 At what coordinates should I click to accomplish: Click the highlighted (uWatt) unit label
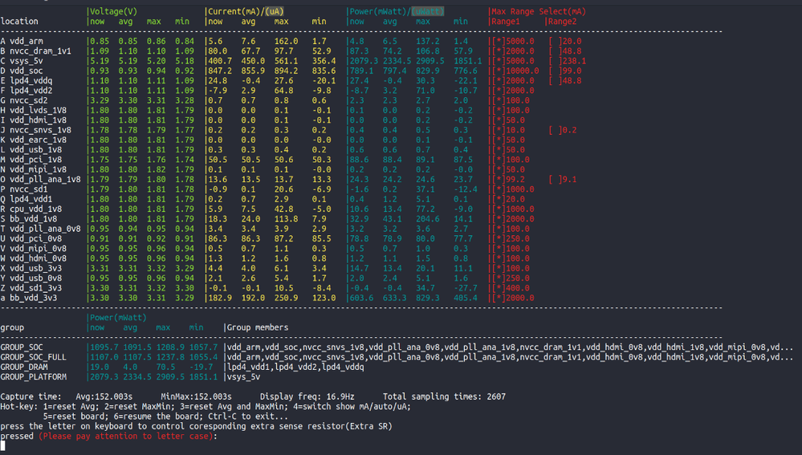[x=427, y=11]
